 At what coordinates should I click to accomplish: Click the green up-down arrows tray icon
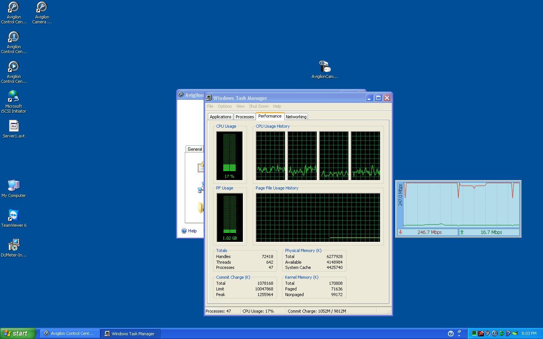(502, 333)
